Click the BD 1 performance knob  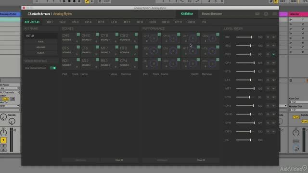click(x=154, y=63)
